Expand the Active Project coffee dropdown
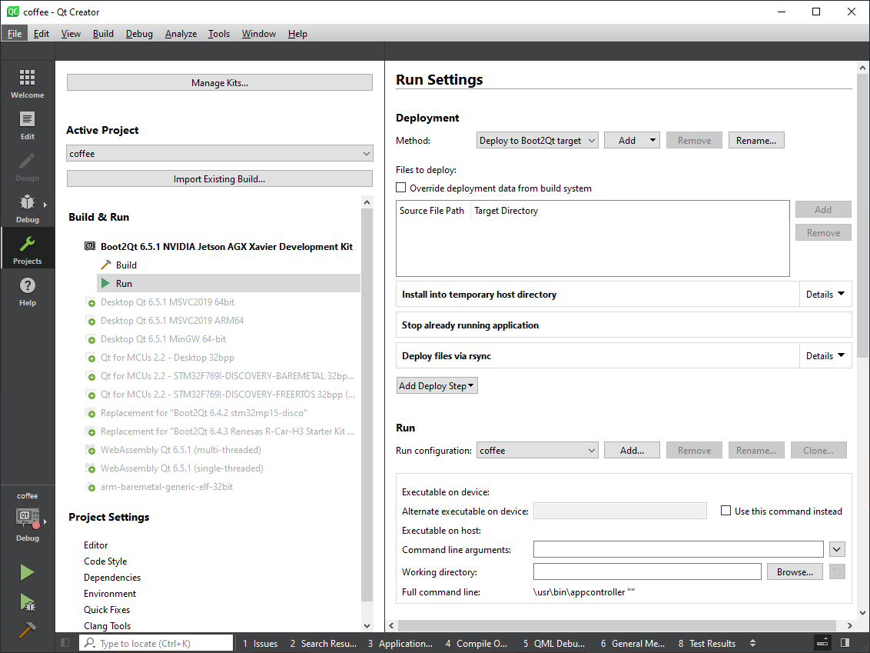 219,154
